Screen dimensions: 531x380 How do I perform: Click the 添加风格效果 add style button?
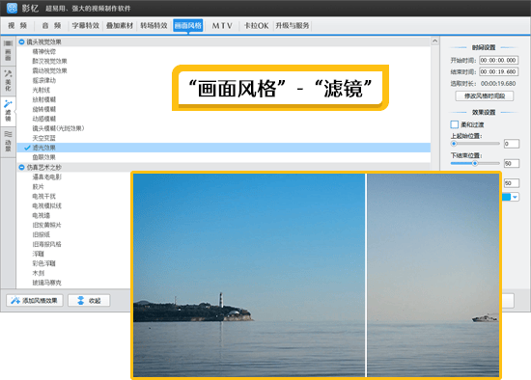coord(35,301)
